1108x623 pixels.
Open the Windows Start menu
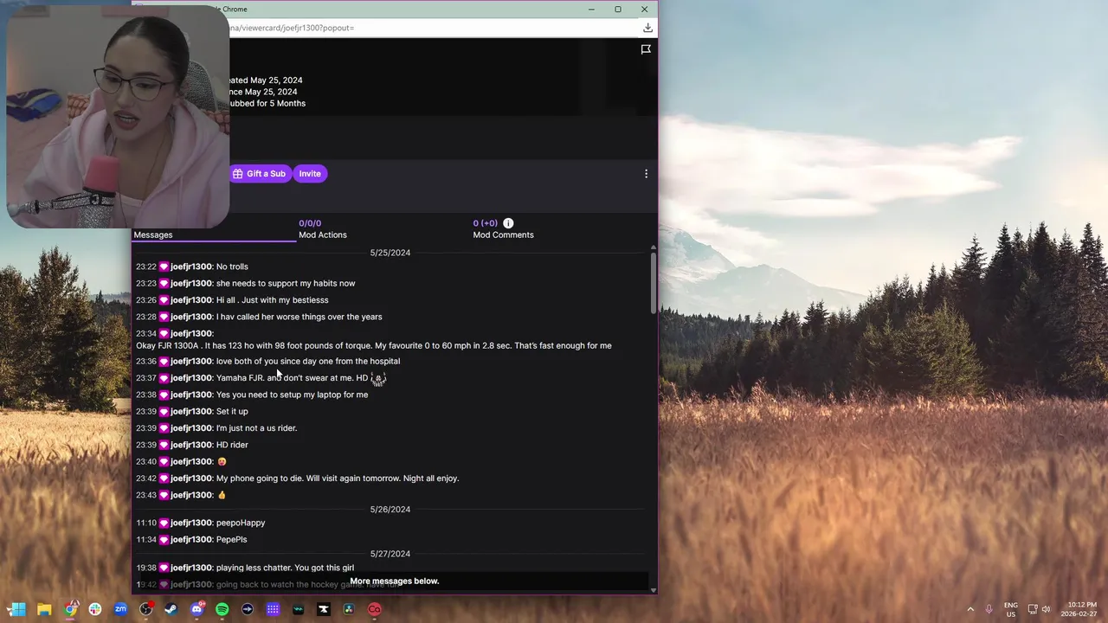tap(18, 609)
